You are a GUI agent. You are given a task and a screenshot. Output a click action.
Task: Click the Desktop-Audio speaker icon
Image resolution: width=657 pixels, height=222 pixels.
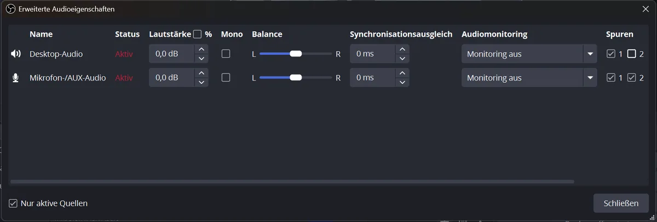tap(15, 54)
